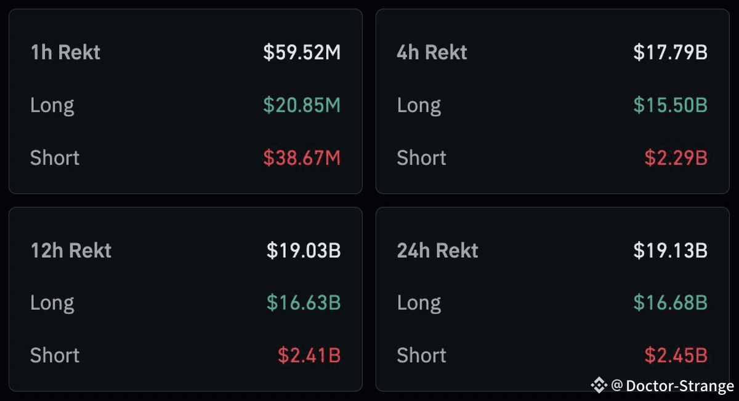Click the green $15.50B long value

point(671,105)
